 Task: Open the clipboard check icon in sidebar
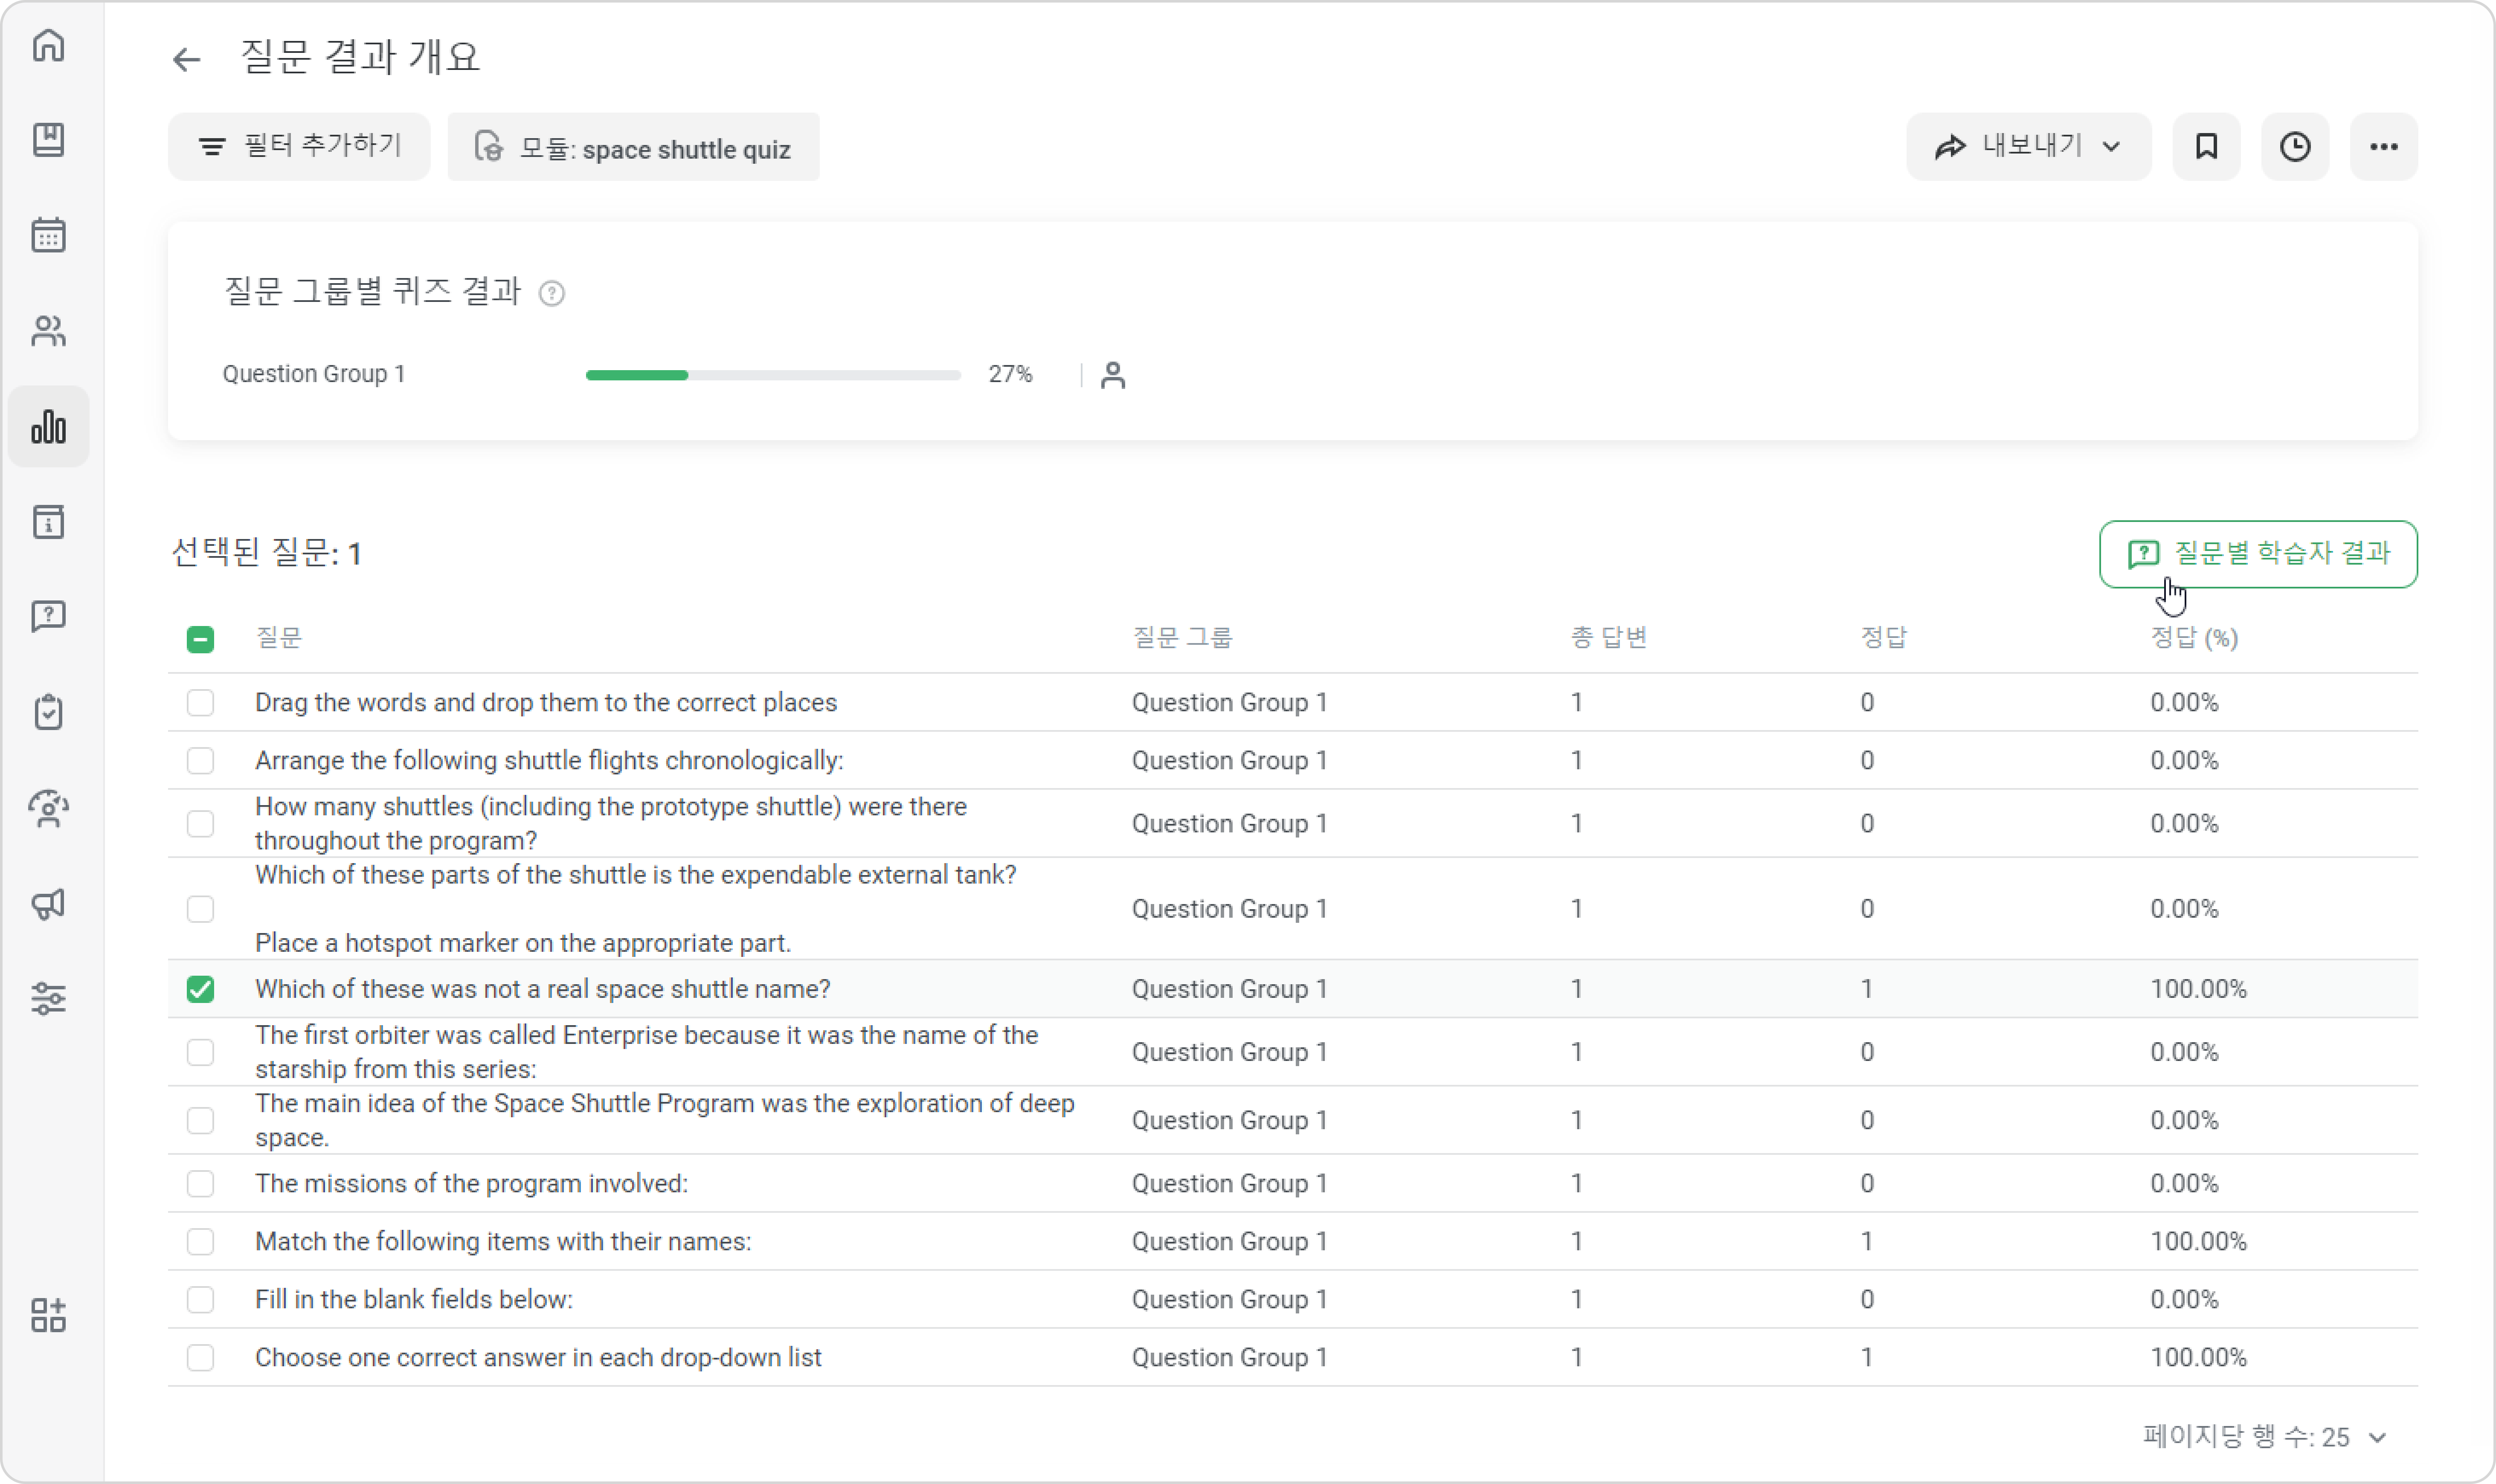pyautogui.click(x=48, y=713)
